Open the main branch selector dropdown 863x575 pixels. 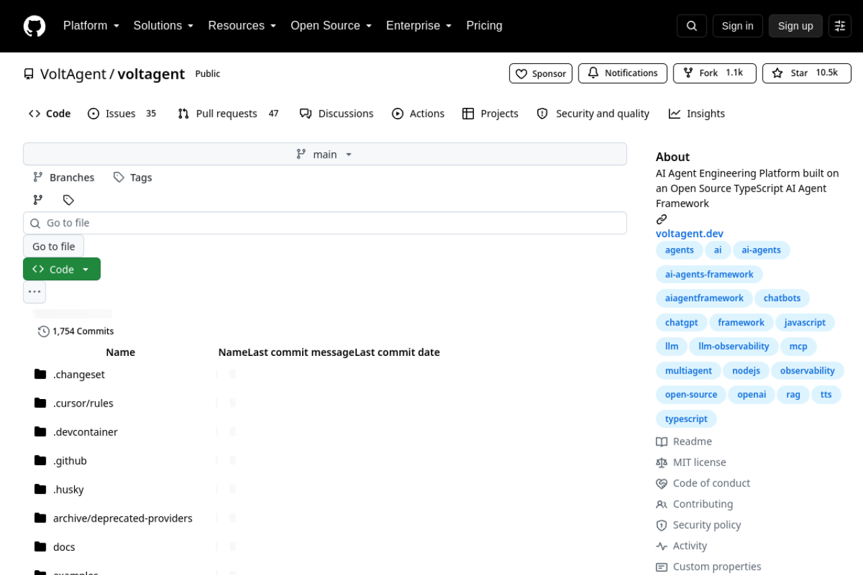point(325,154)
